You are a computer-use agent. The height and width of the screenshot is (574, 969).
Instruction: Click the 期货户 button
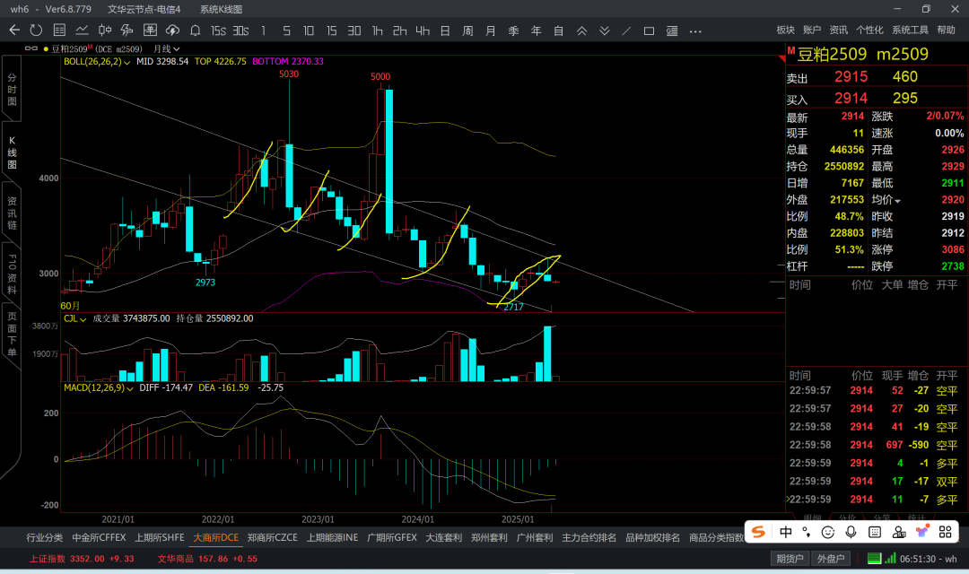click(790, 559)
